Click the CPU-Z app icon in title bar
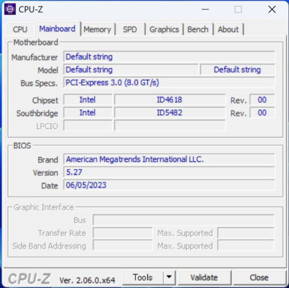Viewport: 289px width, 288px height. tap(10, 9)
